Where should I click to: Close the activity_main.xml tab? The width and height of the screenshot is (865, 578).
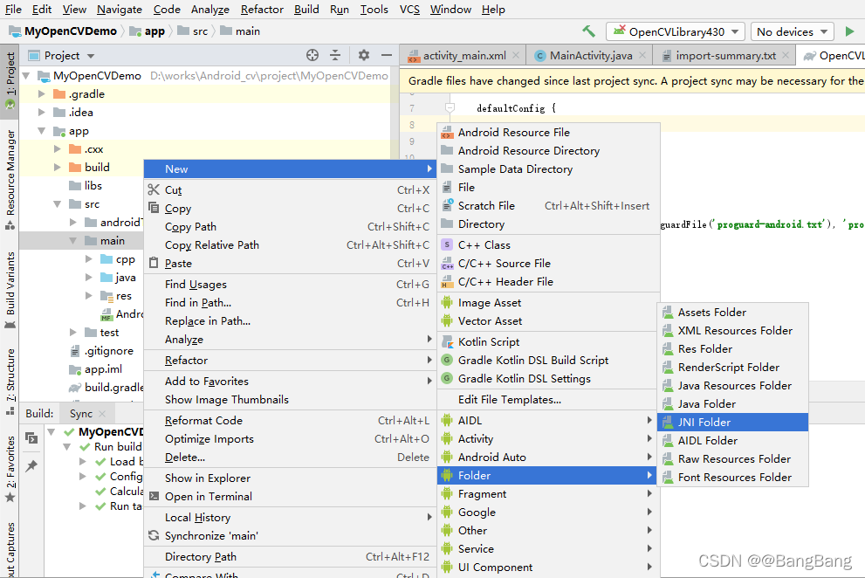pyautogui.click(x=515, y=55)
